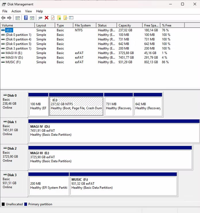Click the blue Primary partition legend swatch
This screenshot has height=213, width=200.
pyautogui.click(x=26, y=204)
